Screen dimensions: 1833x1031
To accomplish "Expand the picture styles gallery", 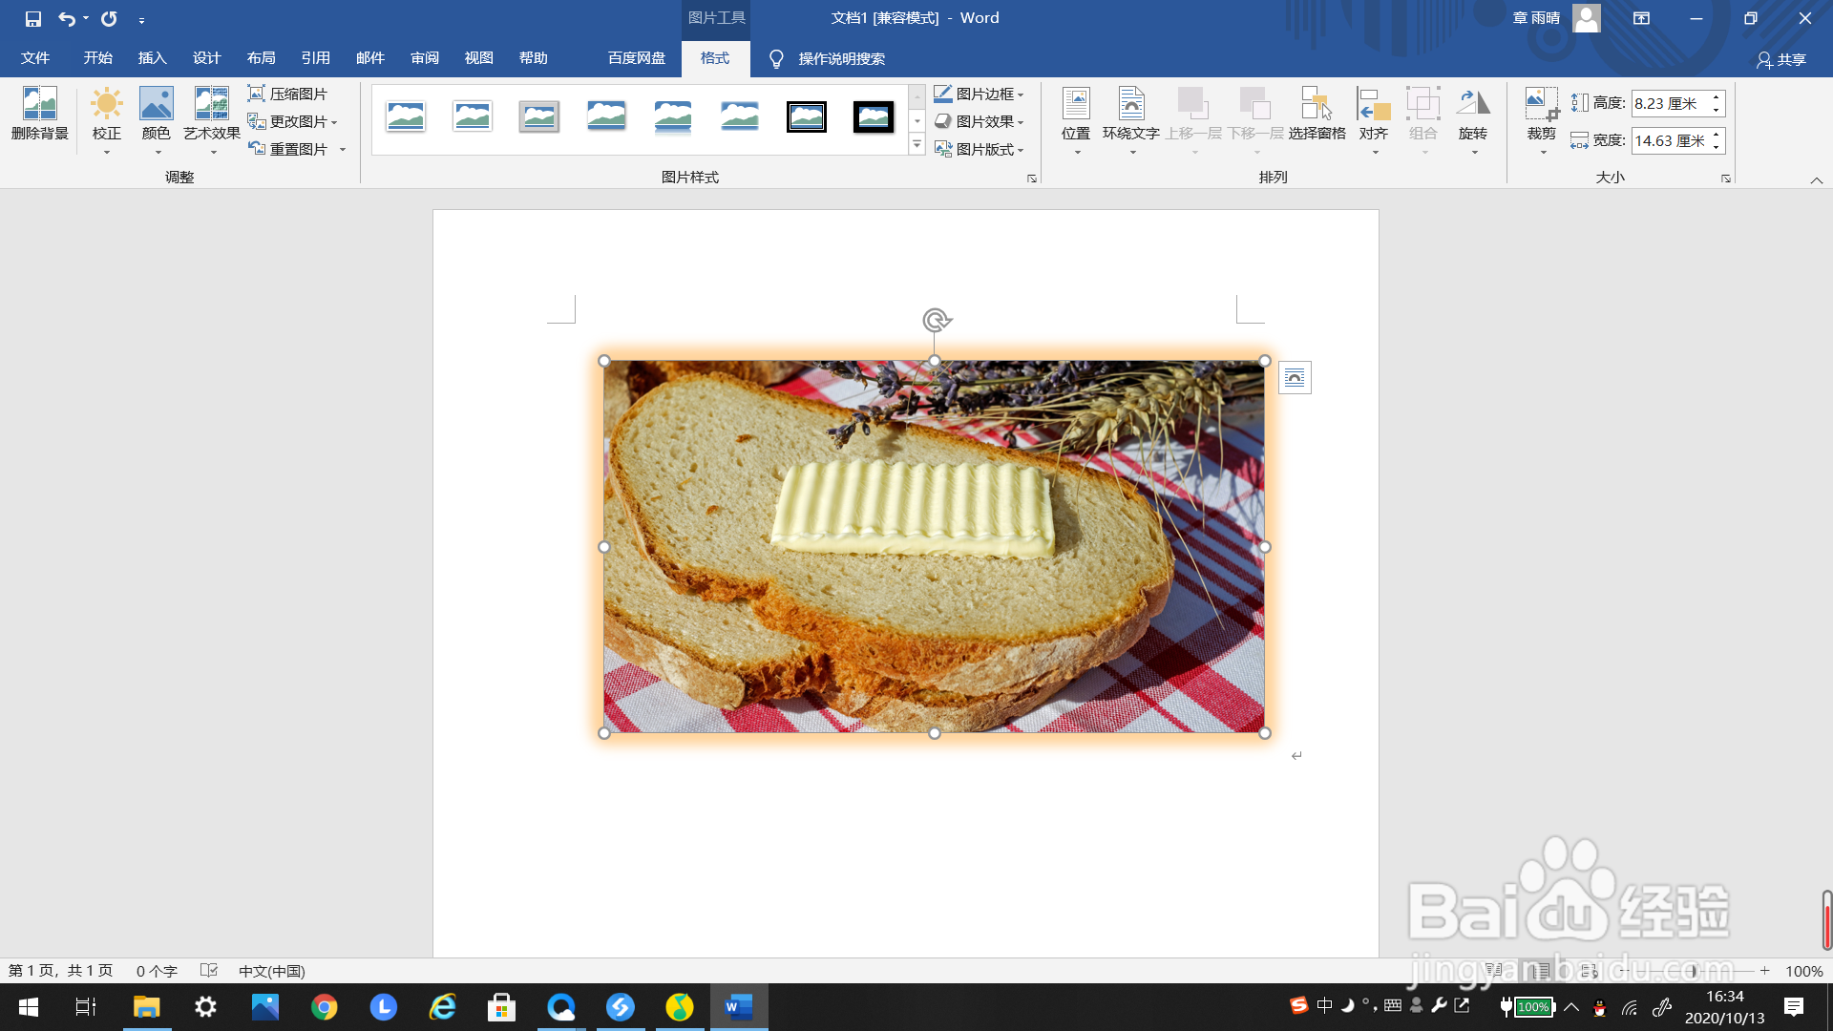I will coord(916,145).
